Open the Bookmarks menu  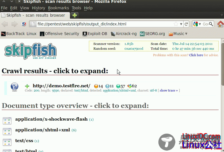click(x=59, y=8)
